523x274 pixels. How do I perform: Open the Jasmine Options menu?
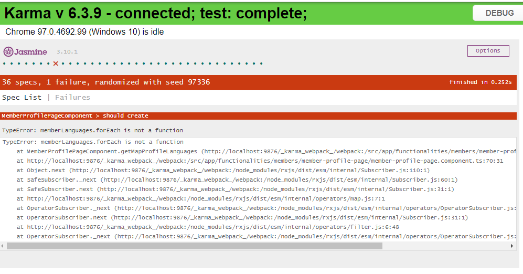[488, 51]
